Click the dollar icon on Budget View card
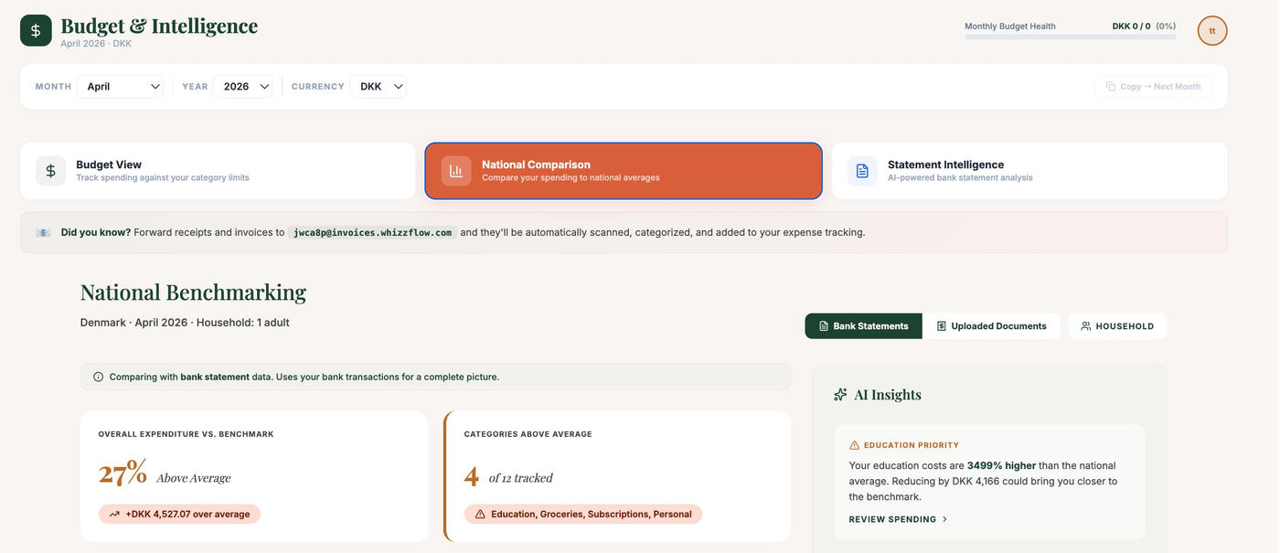This screenshot has height=553, width=1280. (x=50, y=170)
